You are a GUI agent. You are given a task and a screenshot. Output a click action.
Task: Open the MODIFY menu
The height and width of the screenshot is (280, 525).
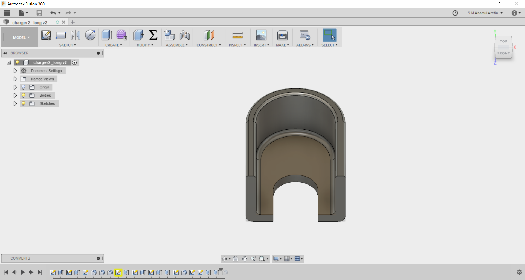[145, 45]
